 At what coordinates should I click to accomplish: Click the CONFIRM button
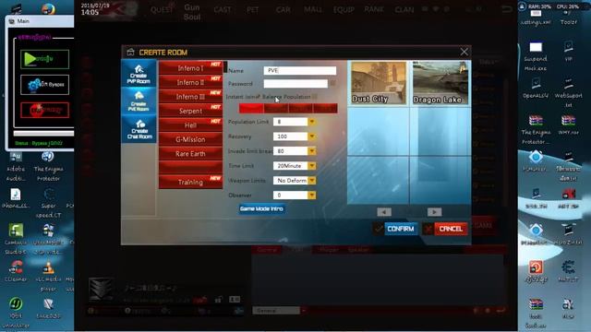400,229
